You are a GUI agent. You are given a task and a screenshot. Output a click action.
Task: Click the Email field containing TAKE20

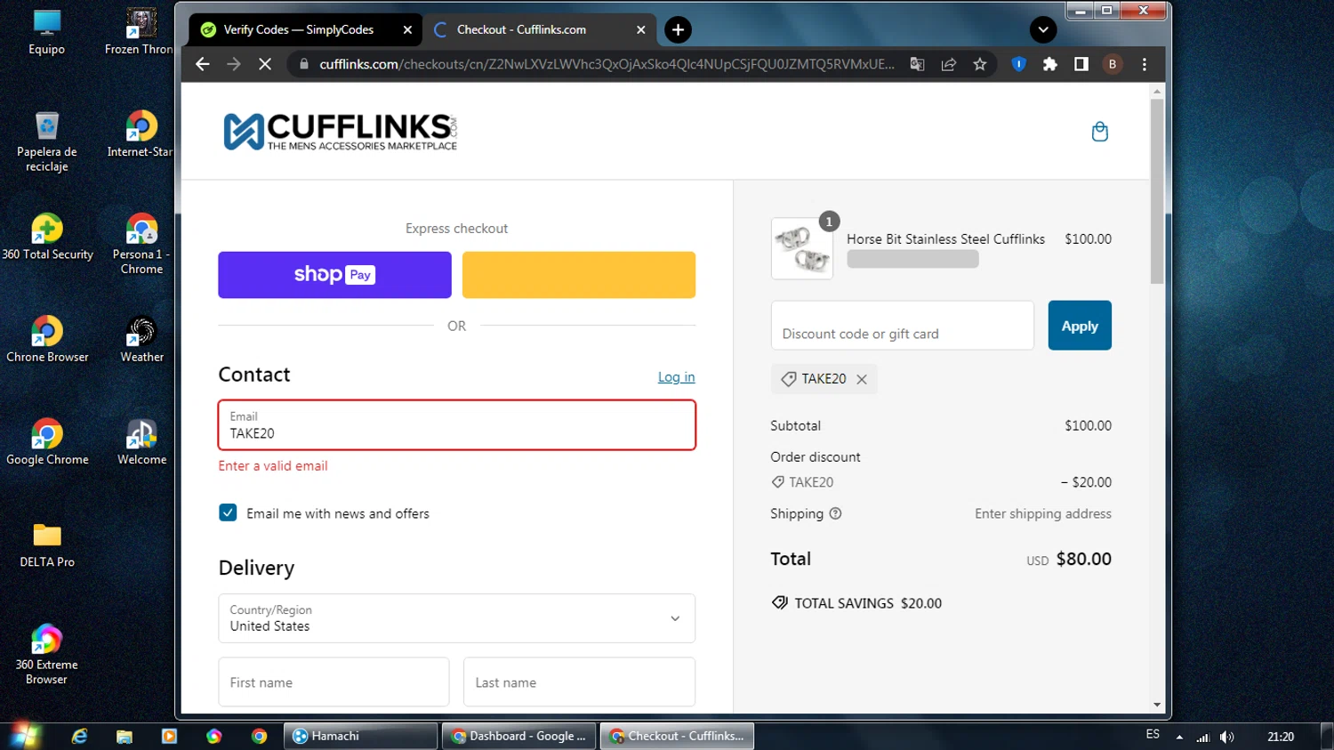click(x=457, y=425)
